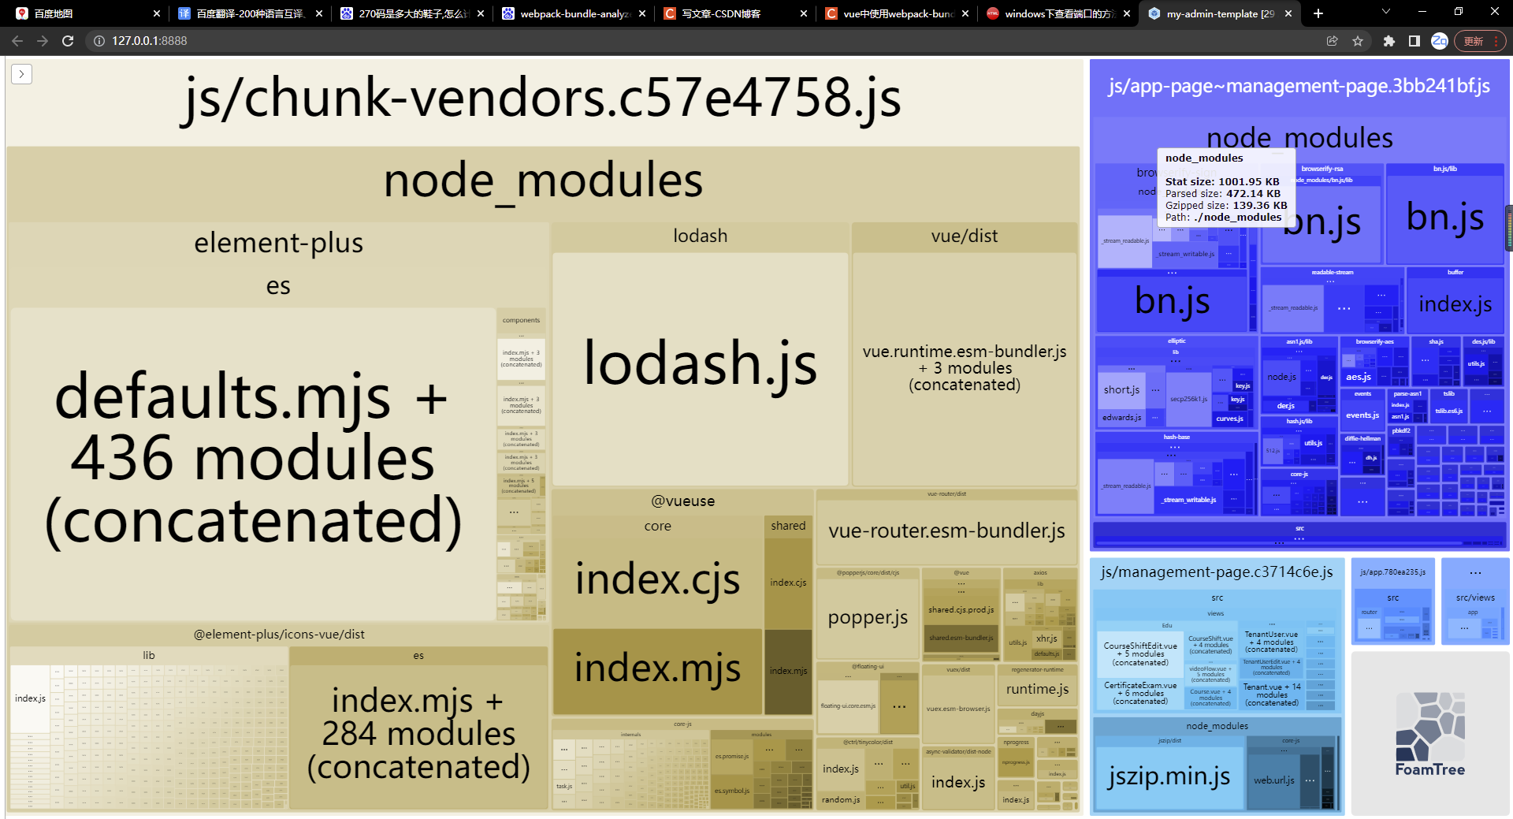Screen dimensions: 1513x819
Task: Switch to the 270码 shoes tab
Action: 411,13
